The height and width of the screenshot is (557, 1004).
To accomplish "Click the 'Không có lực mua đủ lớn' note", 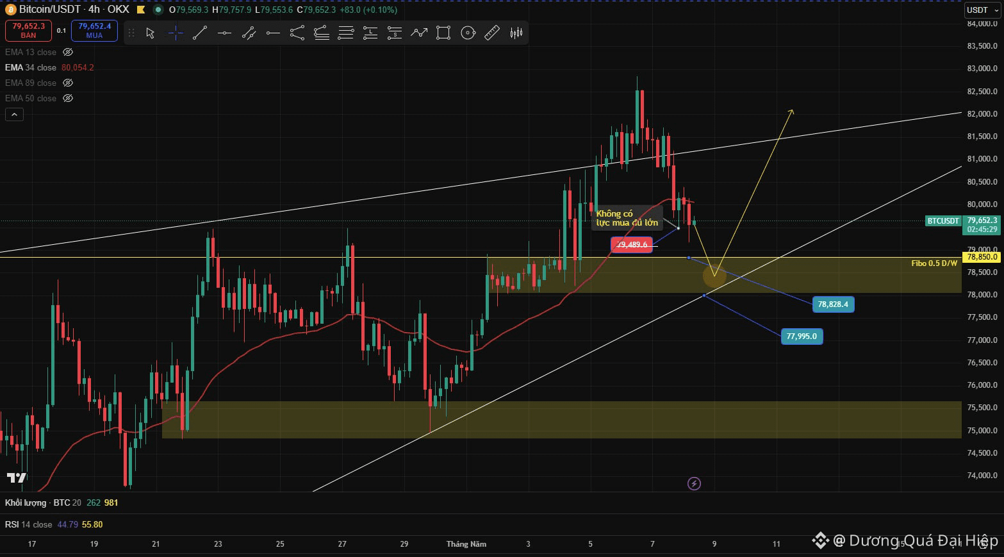I will [627, 218].
